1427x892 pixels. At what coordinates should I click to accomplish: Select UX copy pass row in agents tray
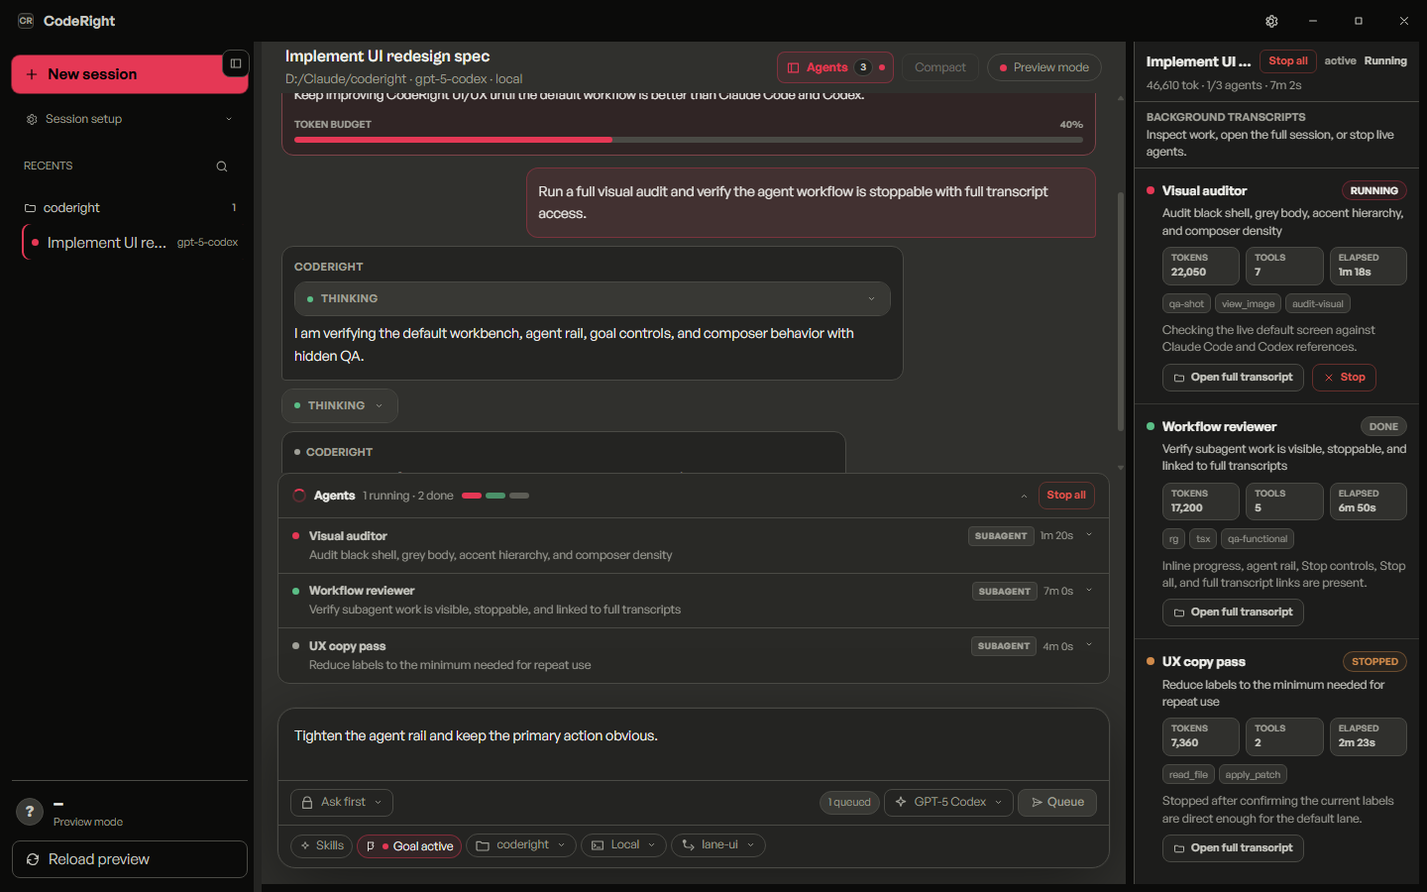(x=694, y=655)
